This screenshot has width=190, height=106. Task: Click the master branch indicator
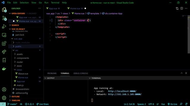click(12, 104)
